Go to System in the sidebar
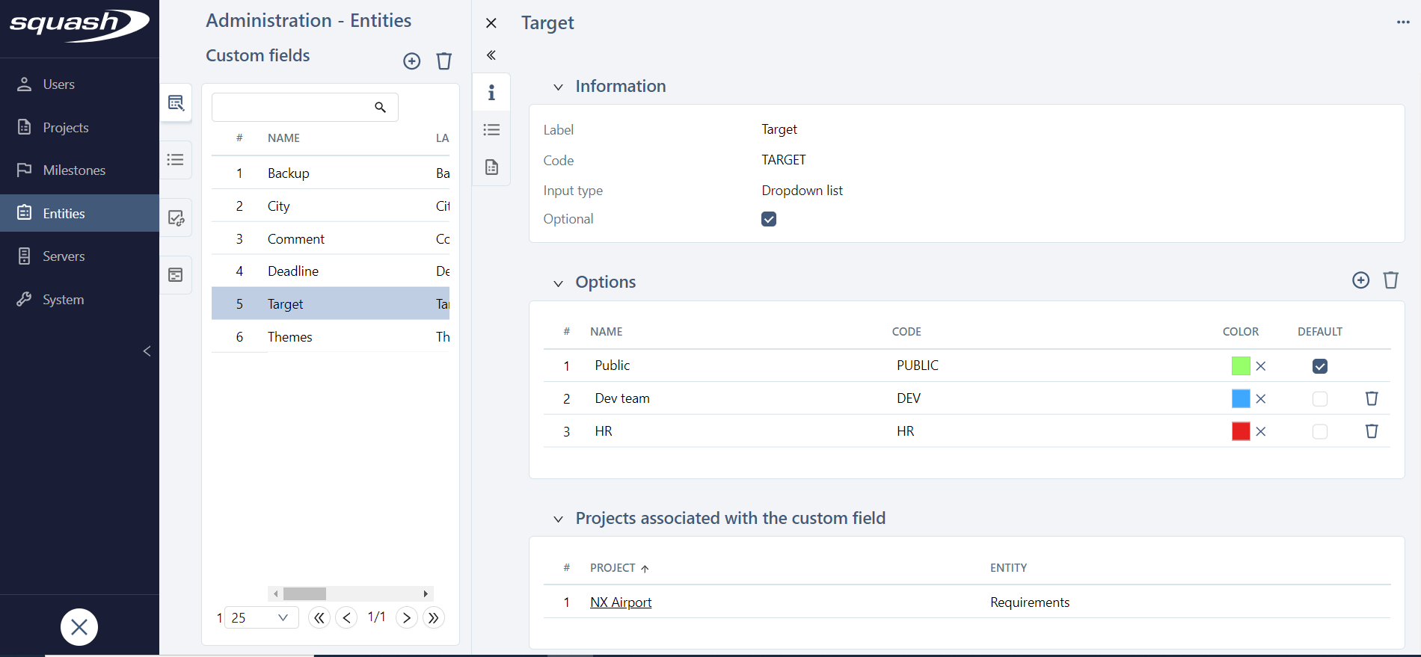 coord(63,300)
